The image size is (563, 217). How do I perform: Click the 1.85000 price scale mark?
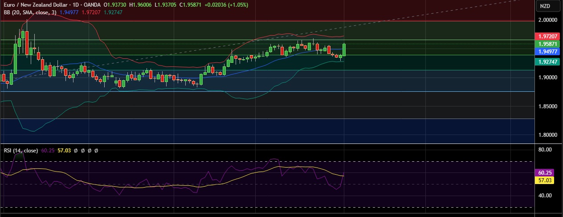coord(548,106)
